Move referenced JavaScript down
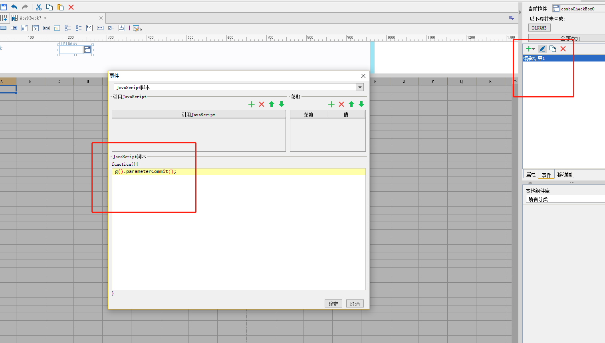The width and height of the screenshot is (605, 343). pos(282,104)
